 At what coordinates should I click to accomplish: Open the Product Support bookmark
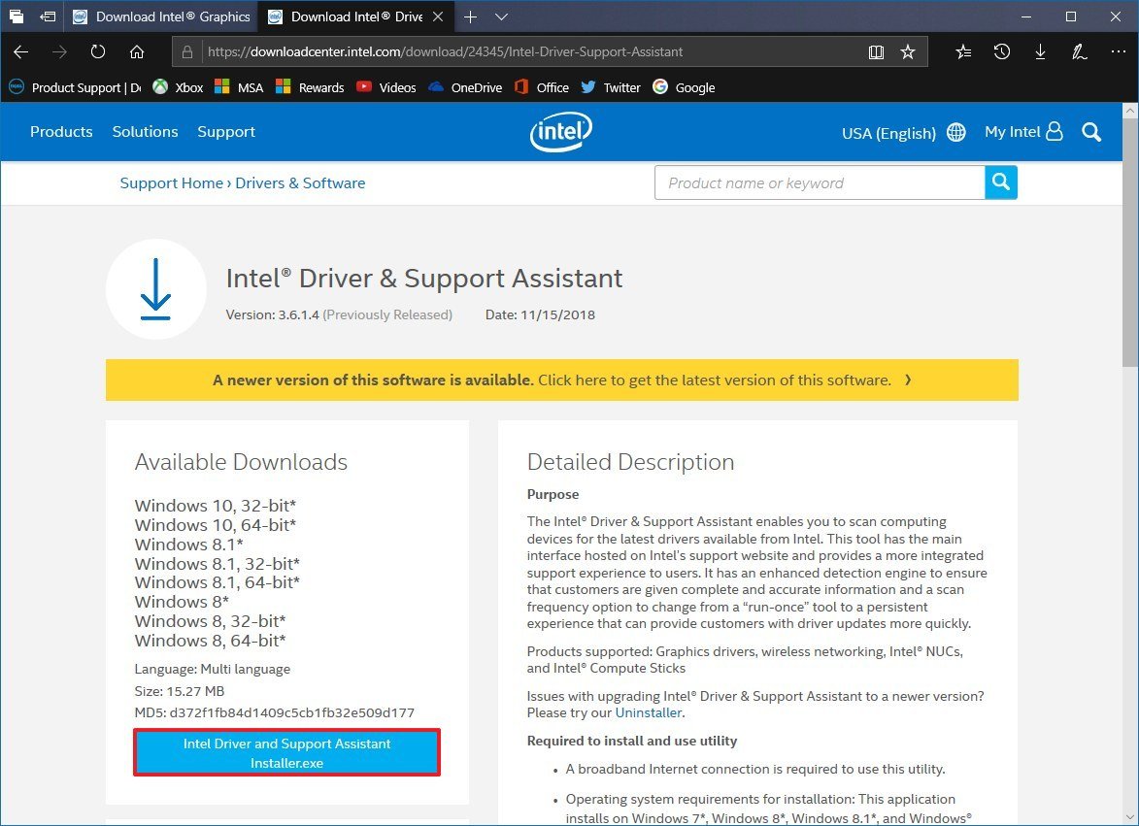75,87
